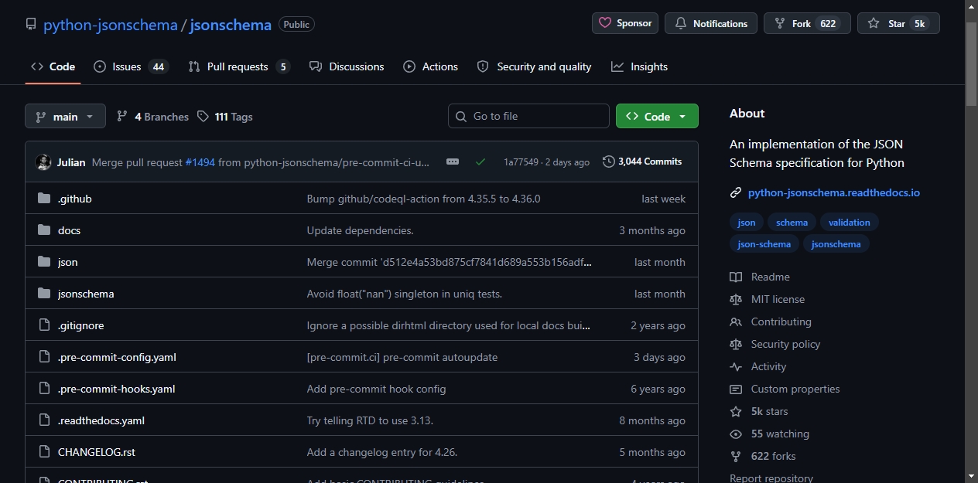Click the eye icon next to 55 watching
978x483 pixels.
736,434
